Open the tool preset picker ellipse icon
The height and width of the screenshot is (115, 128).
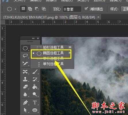tap(9, 9)
